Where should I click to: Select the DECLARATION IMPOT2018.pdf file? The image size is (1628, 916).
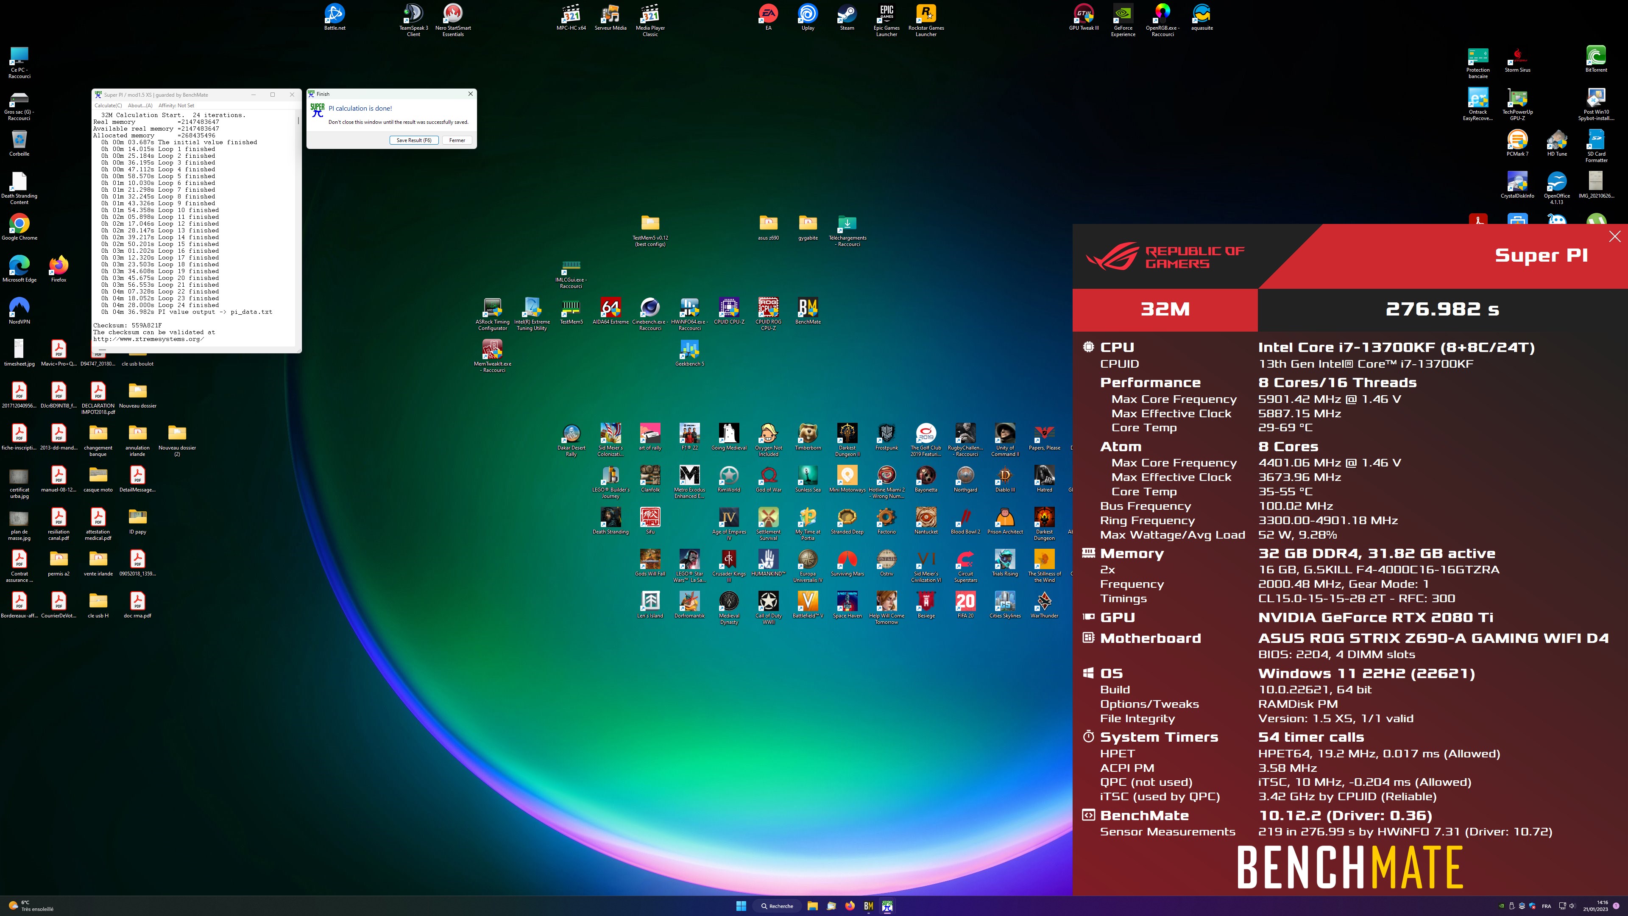coord(98,398)
